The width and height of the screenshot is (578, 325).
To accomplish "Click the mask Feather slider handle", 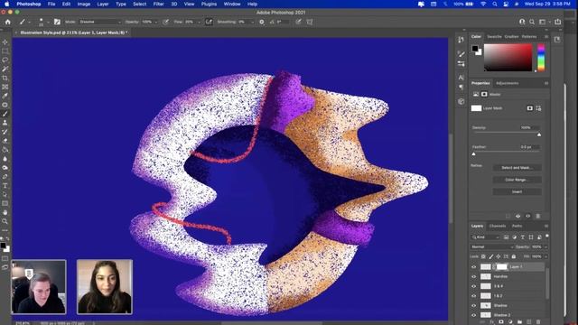I will click(x=473, y=154).
